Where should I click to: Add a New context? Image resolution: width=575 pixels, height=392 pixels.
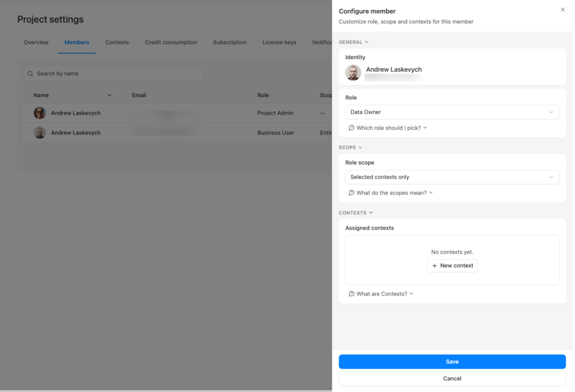(x=452, y=265)
